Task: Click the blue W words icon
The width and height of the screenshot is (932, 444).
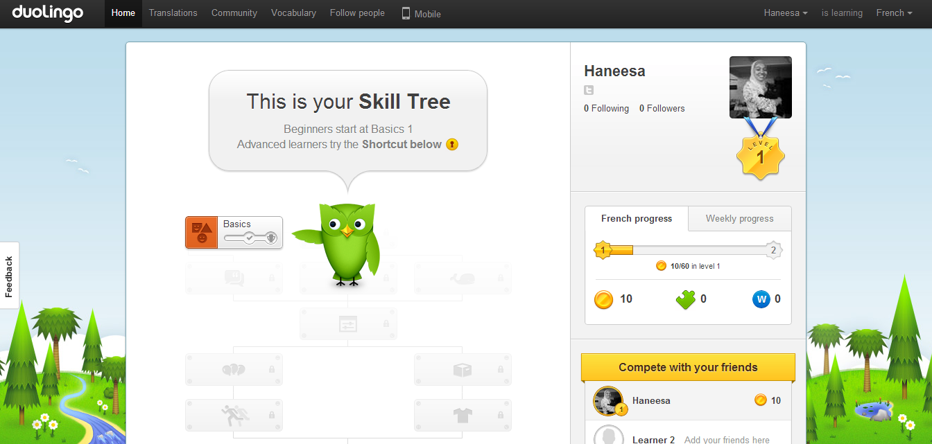Action: coord(761,299)
